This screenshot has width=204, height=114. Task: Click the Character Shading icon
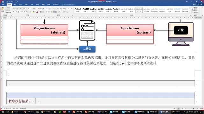tap(41, 12)
